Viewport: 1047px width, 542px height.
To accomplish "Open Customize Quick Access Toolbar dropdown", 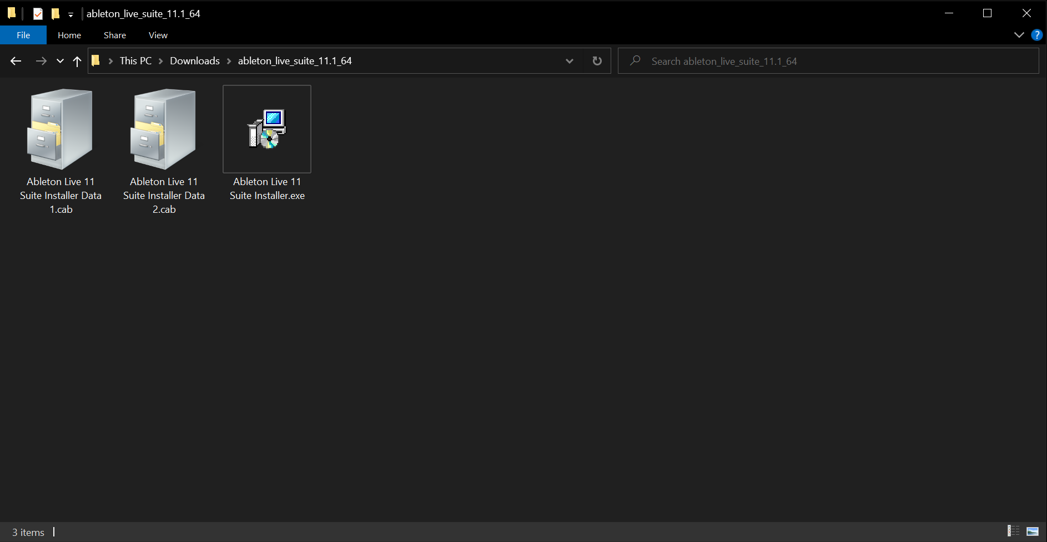I will (71, 14).
